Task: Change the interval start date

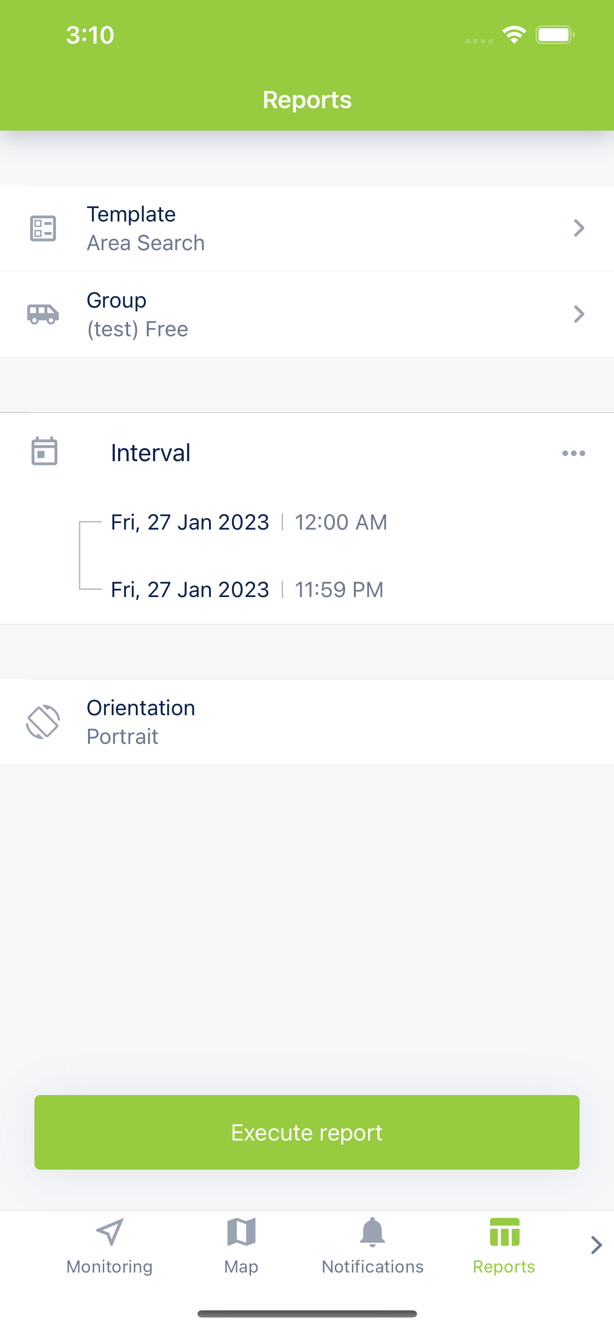Action: point(190,522)
